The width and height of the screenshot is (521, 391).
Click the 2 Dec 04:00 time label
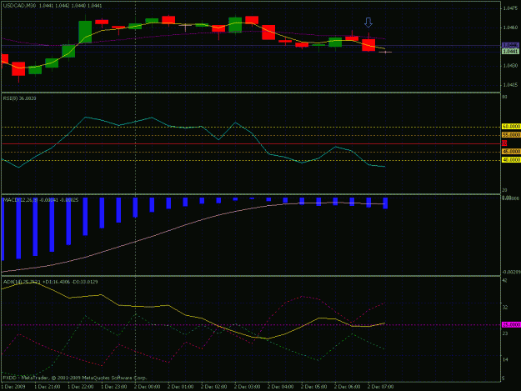pos(280,387)
